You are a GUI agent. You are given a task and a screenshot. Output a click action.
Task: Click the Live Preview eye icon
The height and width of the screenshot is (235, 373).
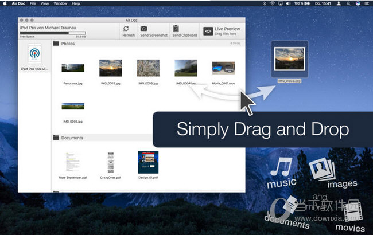pyautogui.click(x=208, y=31)
